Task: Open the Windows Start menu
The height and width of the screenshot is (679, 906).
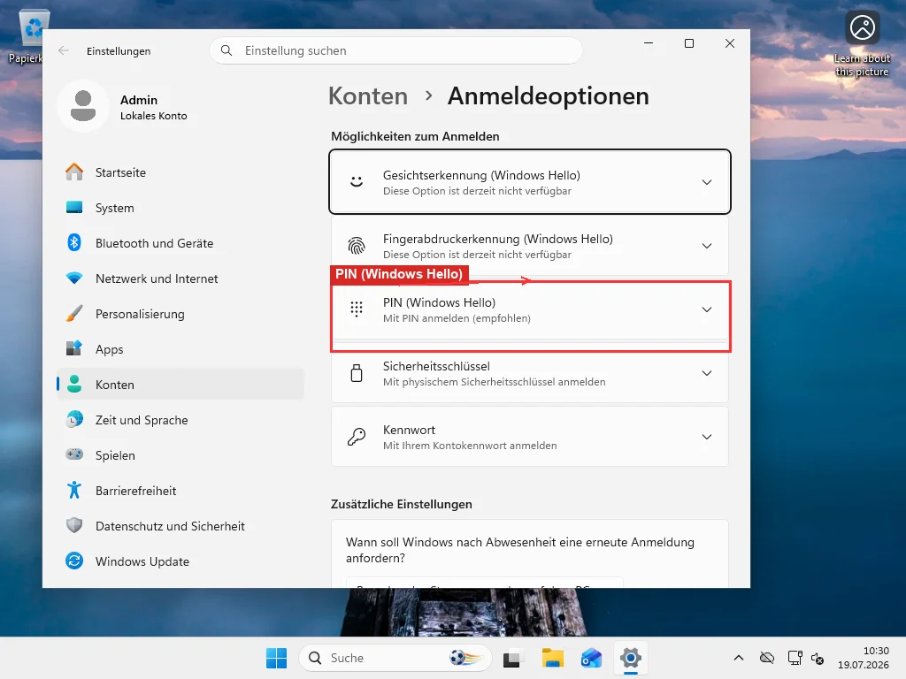Action: 276,658
